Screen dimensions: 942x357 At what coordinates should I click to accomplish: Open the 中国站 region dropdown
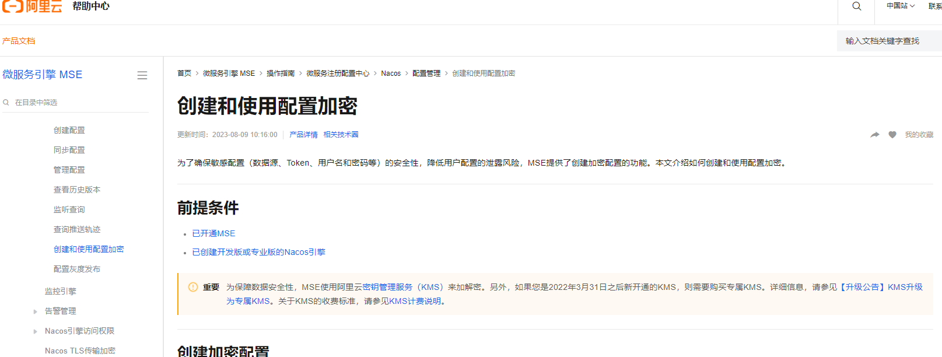pyautogui.click(x=901, y=6)
